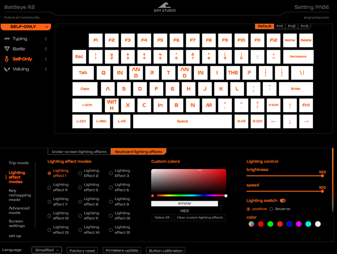The image size is (337, 254).
Task: Switch to the Default layer tab
Action: coord(265,26)
